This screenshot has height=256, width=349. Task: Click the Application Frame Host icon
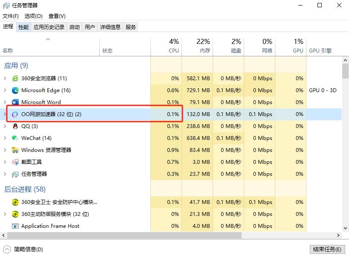click(15, 226)
